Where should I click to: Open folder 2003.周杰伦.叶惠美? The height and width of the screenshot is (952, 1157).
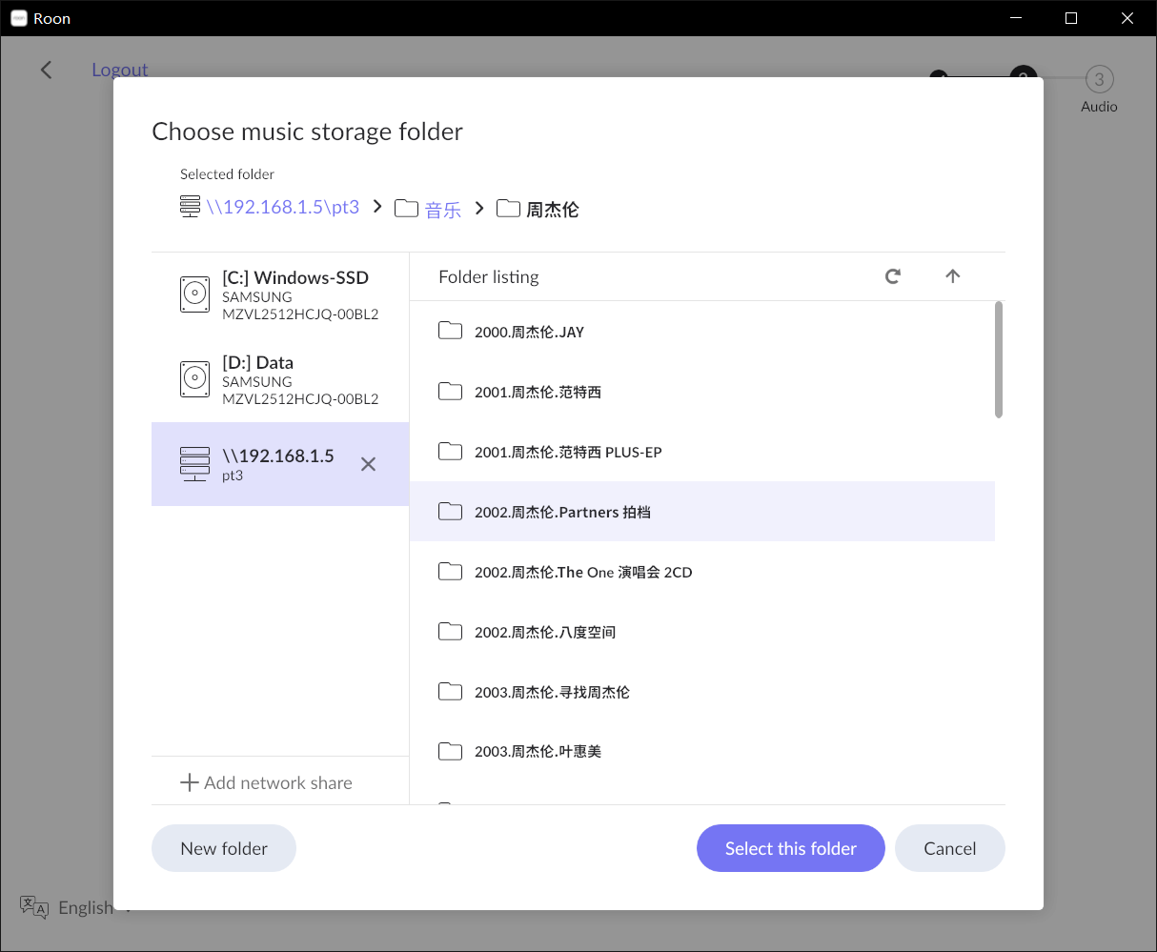pyautogui.click(x=538, y=752)
